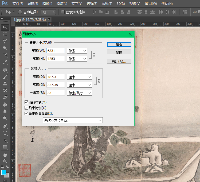
Task: Click the swap foreground/background colors icon
Action: [7, 167]
